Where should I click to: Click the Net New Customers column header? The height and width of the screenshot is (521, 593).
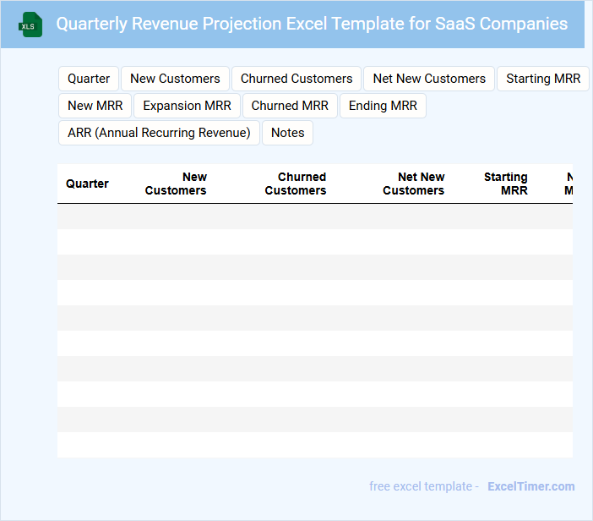pos(413,184)
